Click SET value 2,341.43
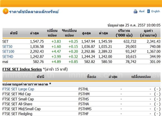The width and height of the screenshot is (162, 116). 154,41
